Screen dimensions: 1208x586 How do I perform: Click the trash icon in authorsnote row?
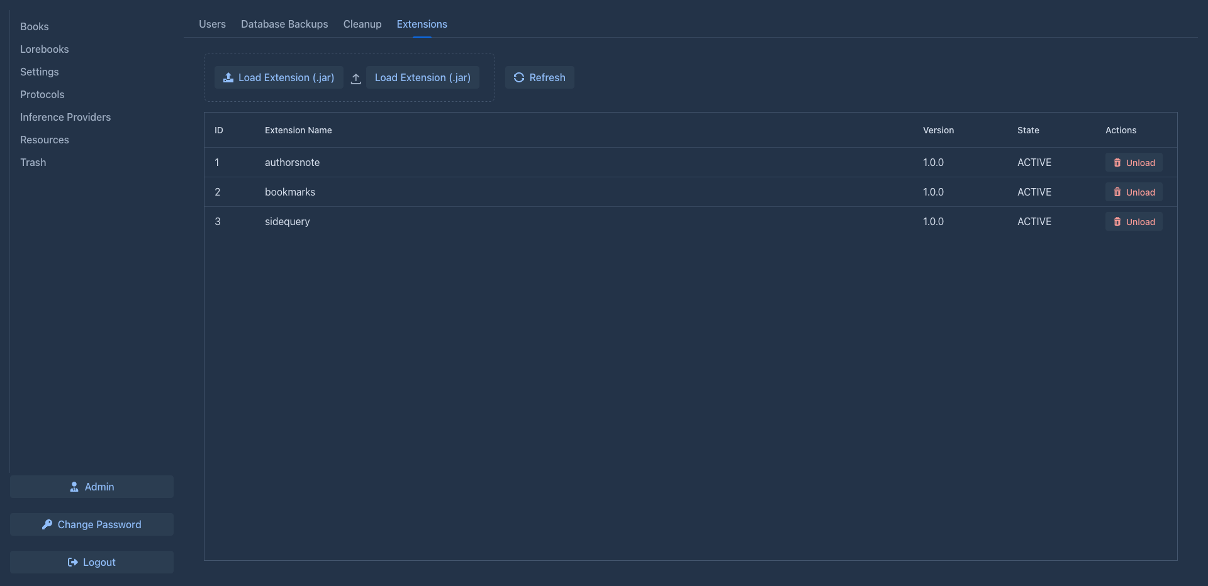(x=1117, y=162)
